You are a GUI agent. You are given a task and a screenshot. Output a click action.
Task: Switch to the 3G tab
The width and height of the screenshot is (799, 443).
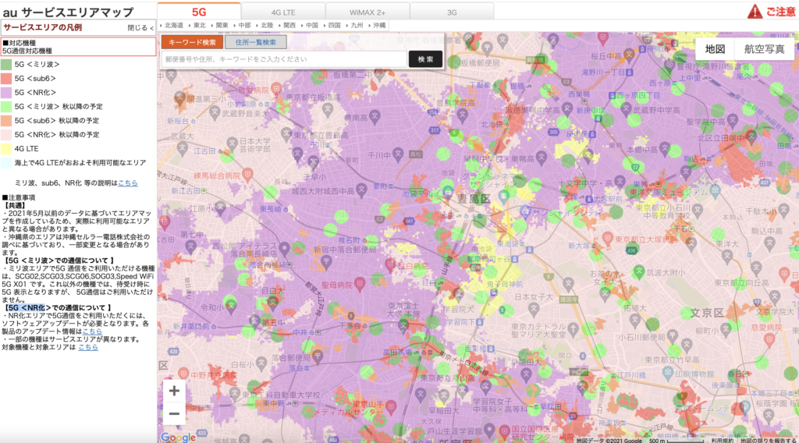pos(452,12)
